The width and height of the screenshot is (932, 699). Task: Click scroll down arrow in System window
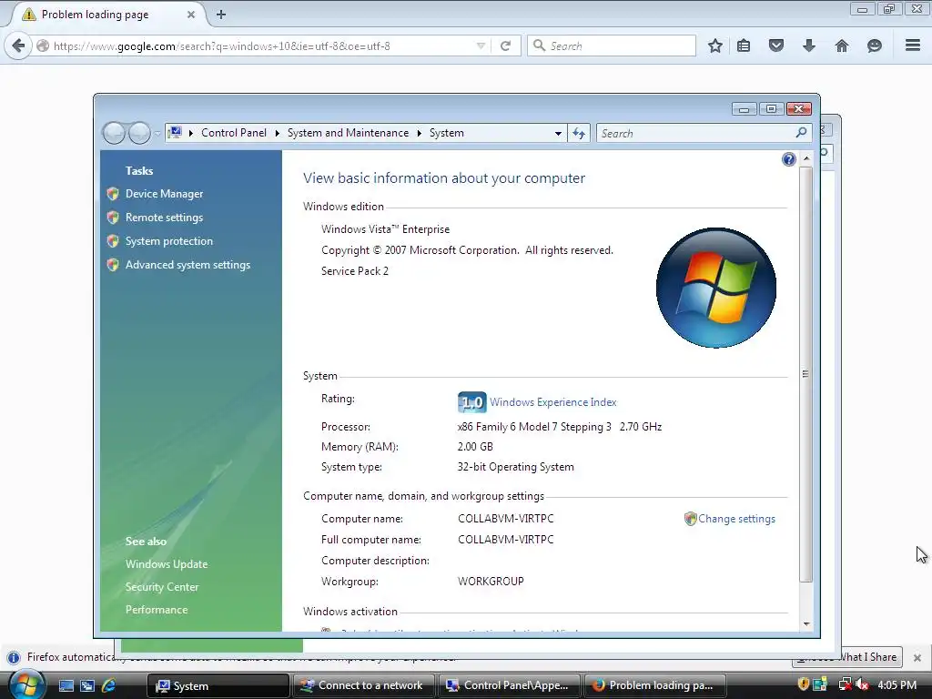(x=806, y=624)
